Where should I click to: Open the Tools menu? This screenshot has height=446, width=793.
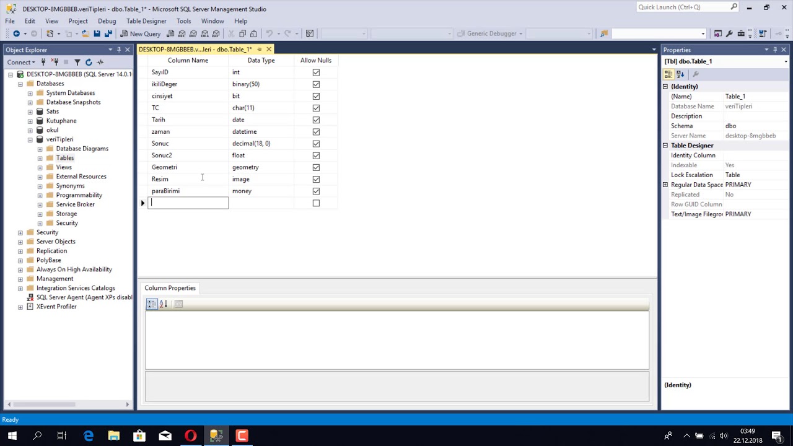[x=183, y=21]
